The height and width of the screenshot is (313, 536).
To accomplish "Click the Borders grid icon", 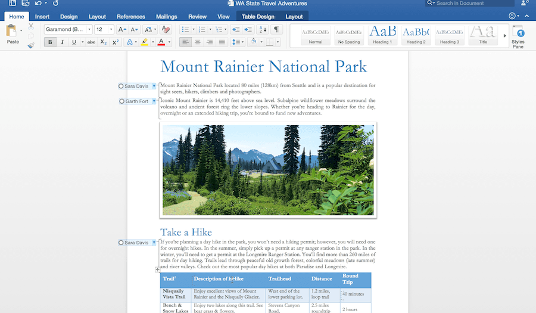I will point(270,42).
